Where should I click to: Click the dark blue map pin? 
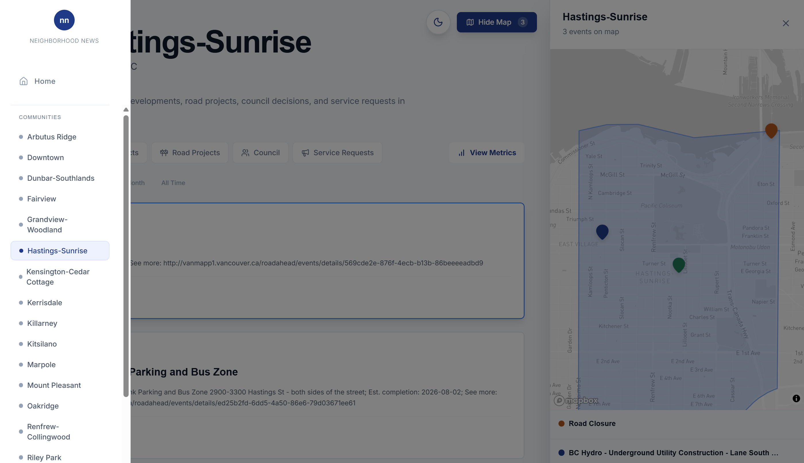tap(602, 231)
